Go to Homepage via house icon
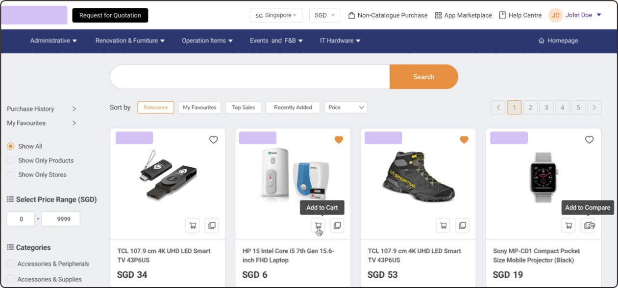Viewport: 618px width, 288px height. point(542,41)
